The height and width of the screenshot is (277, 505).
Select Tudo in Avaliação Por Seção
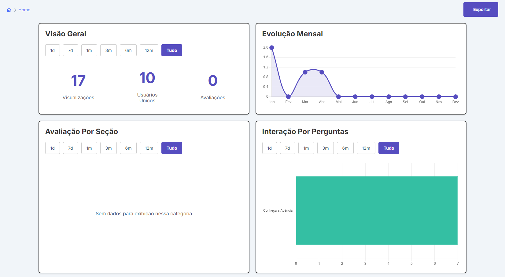[172, 148]
